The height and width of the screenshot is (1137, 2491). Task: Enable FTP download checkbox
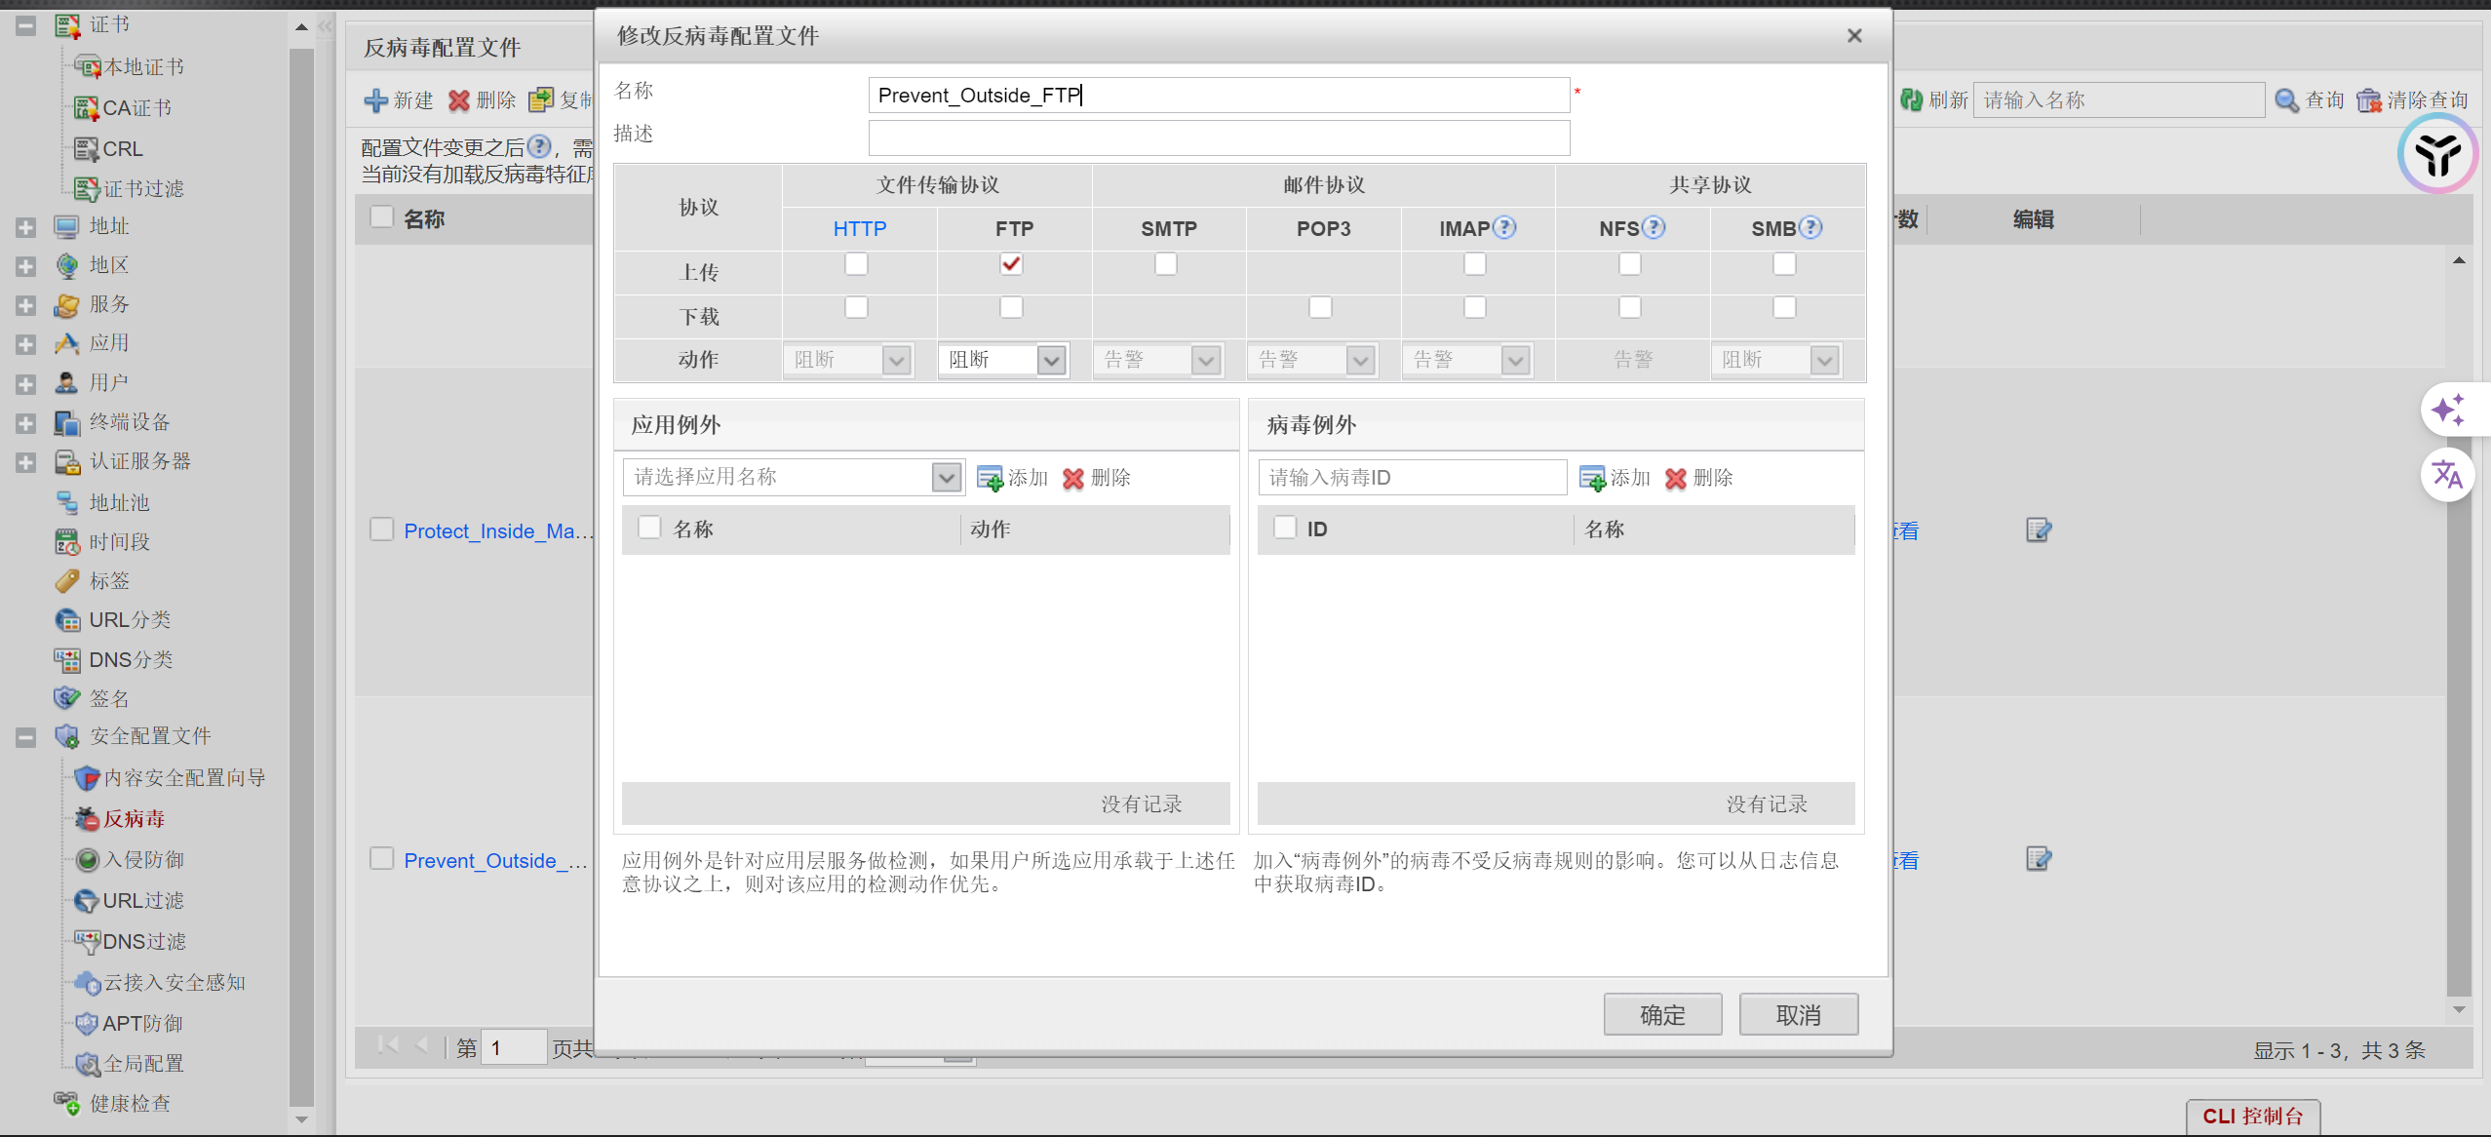point(1011,307)
